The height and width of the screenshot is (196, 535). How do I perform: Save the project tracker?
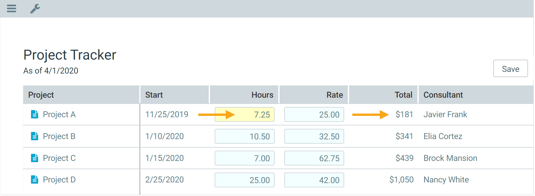pyautogui.click(x=510, y=69)
